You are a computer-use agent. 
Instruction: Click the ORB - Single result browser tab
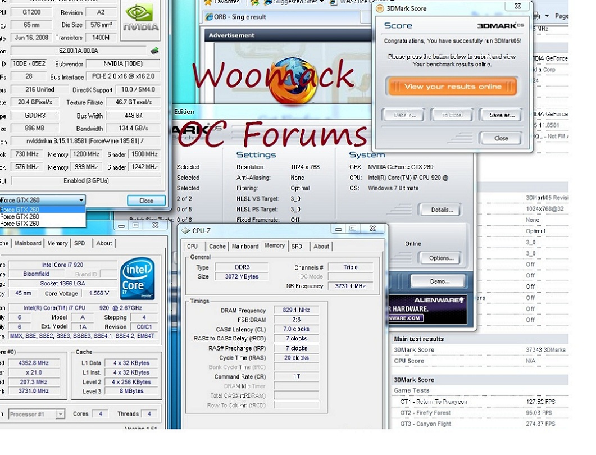[282, 17]
